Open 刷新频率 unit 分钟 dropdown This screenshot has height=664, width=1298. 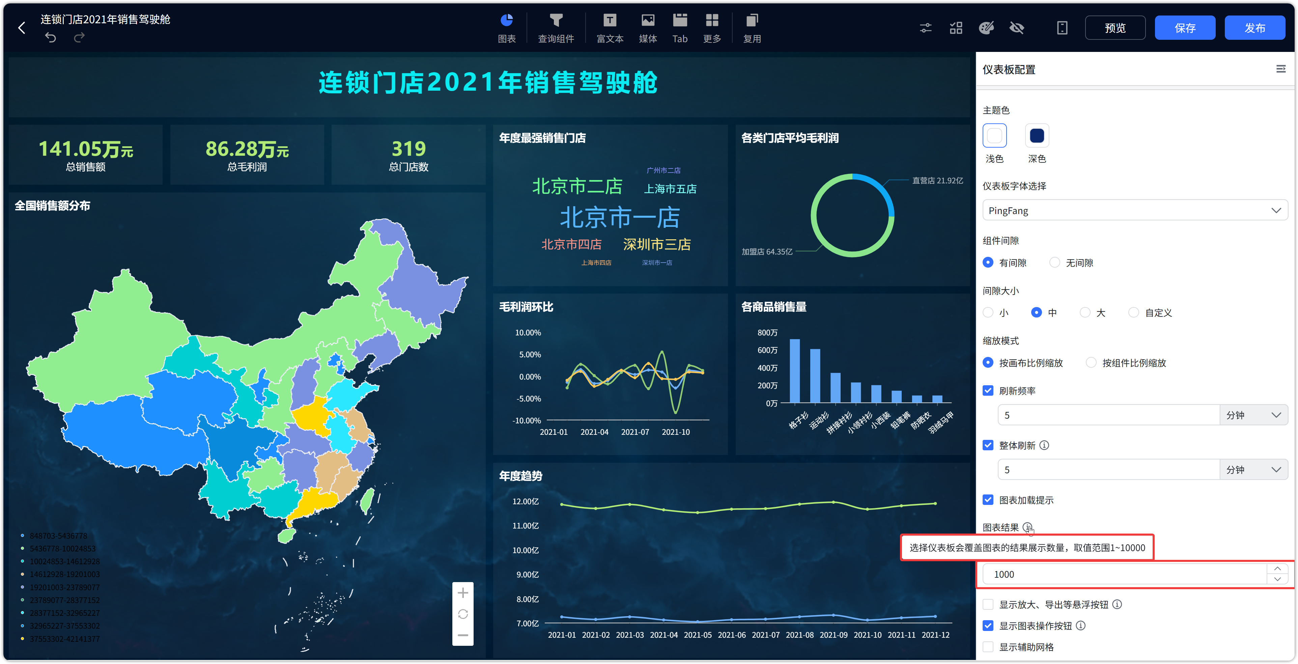[x=1254, y=415]
